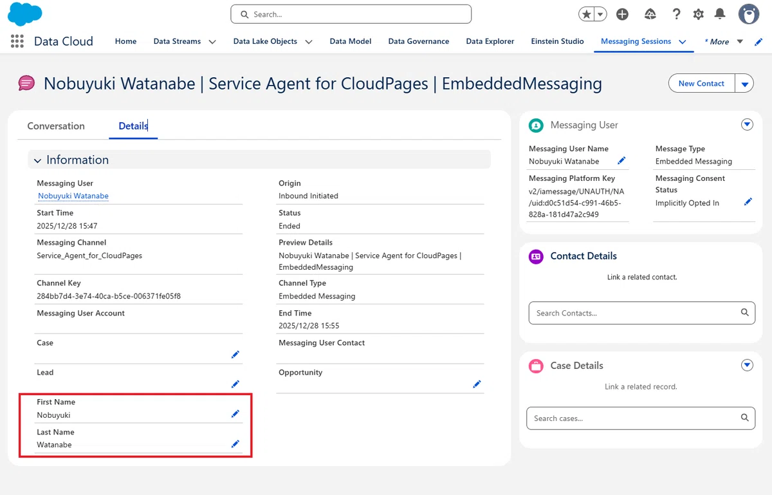Click into the Search Contacts field

pyautogui.click(x=641, y=313)
